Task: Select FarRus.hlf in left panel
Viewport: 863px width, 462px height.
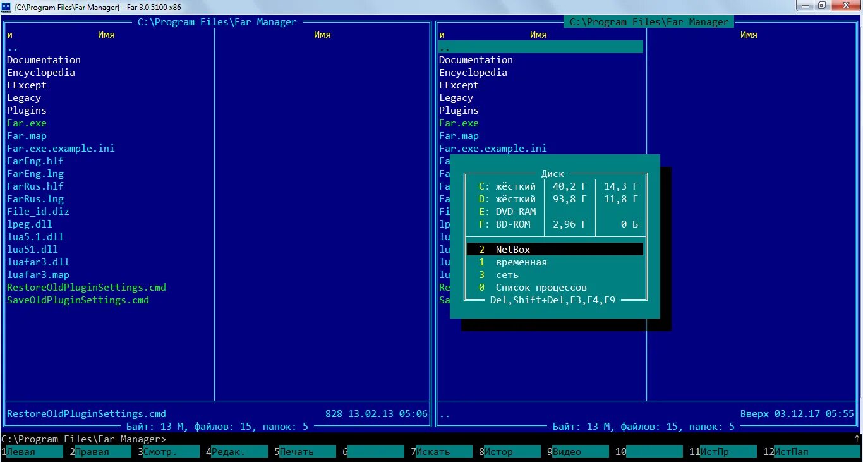Action: point(35,186)
